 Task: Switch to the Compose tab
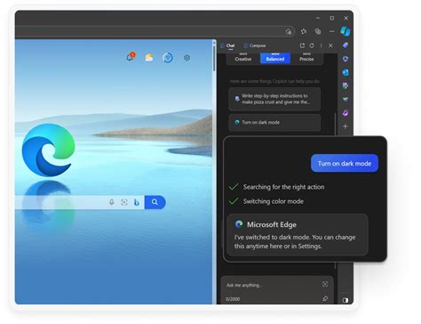255,45
